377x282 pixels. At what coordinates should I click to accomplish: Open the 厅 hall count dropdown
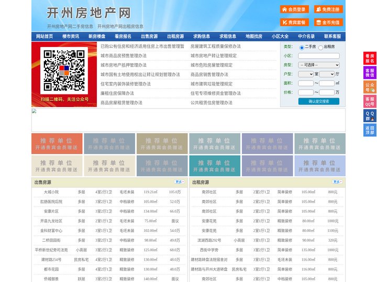coord(327,74)
